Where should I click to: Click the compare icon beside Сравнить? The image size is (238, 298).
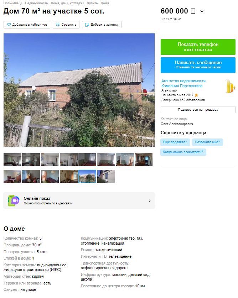click(x=58, y=25)
